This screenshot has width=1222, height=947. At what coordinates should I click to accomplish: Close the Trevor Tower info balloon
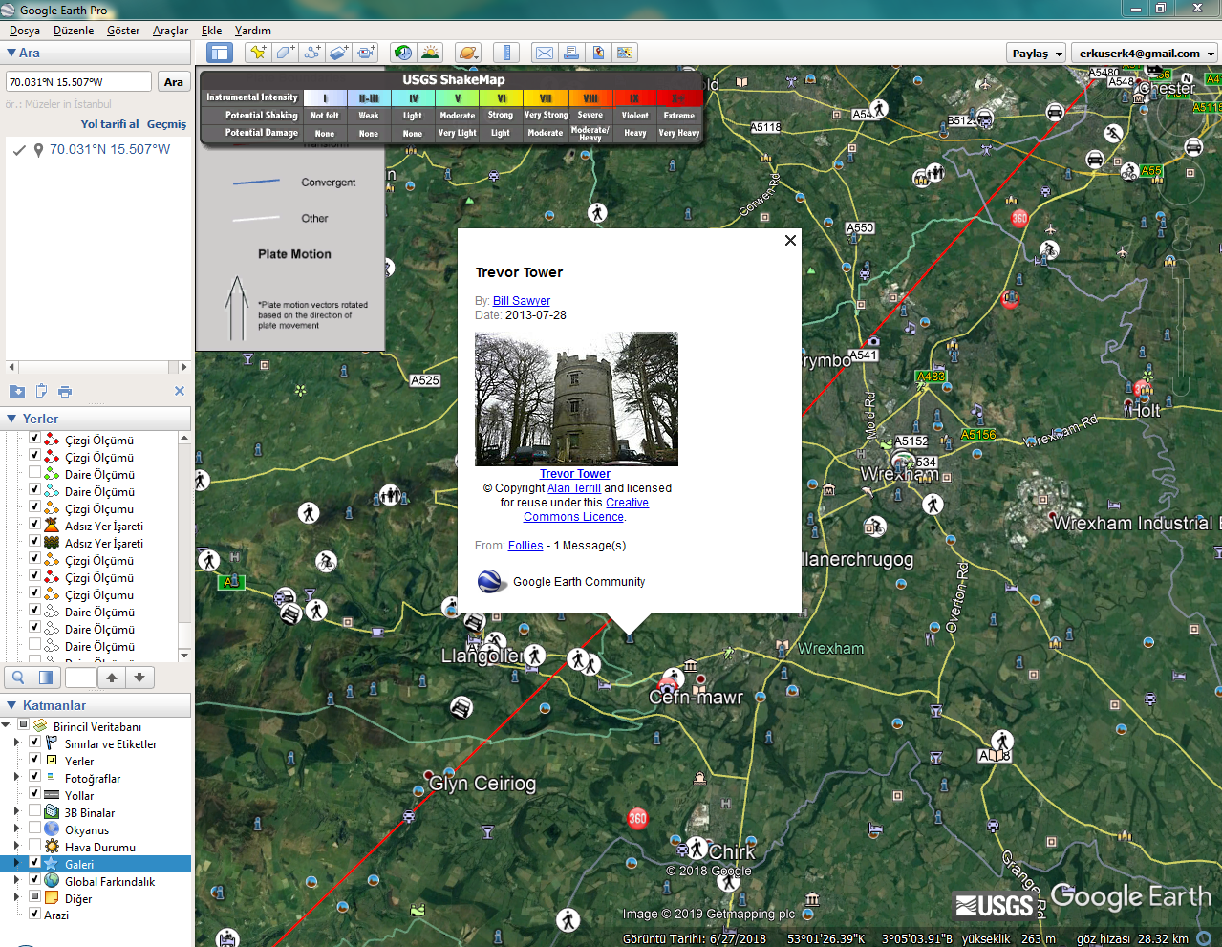pos(790,240)
